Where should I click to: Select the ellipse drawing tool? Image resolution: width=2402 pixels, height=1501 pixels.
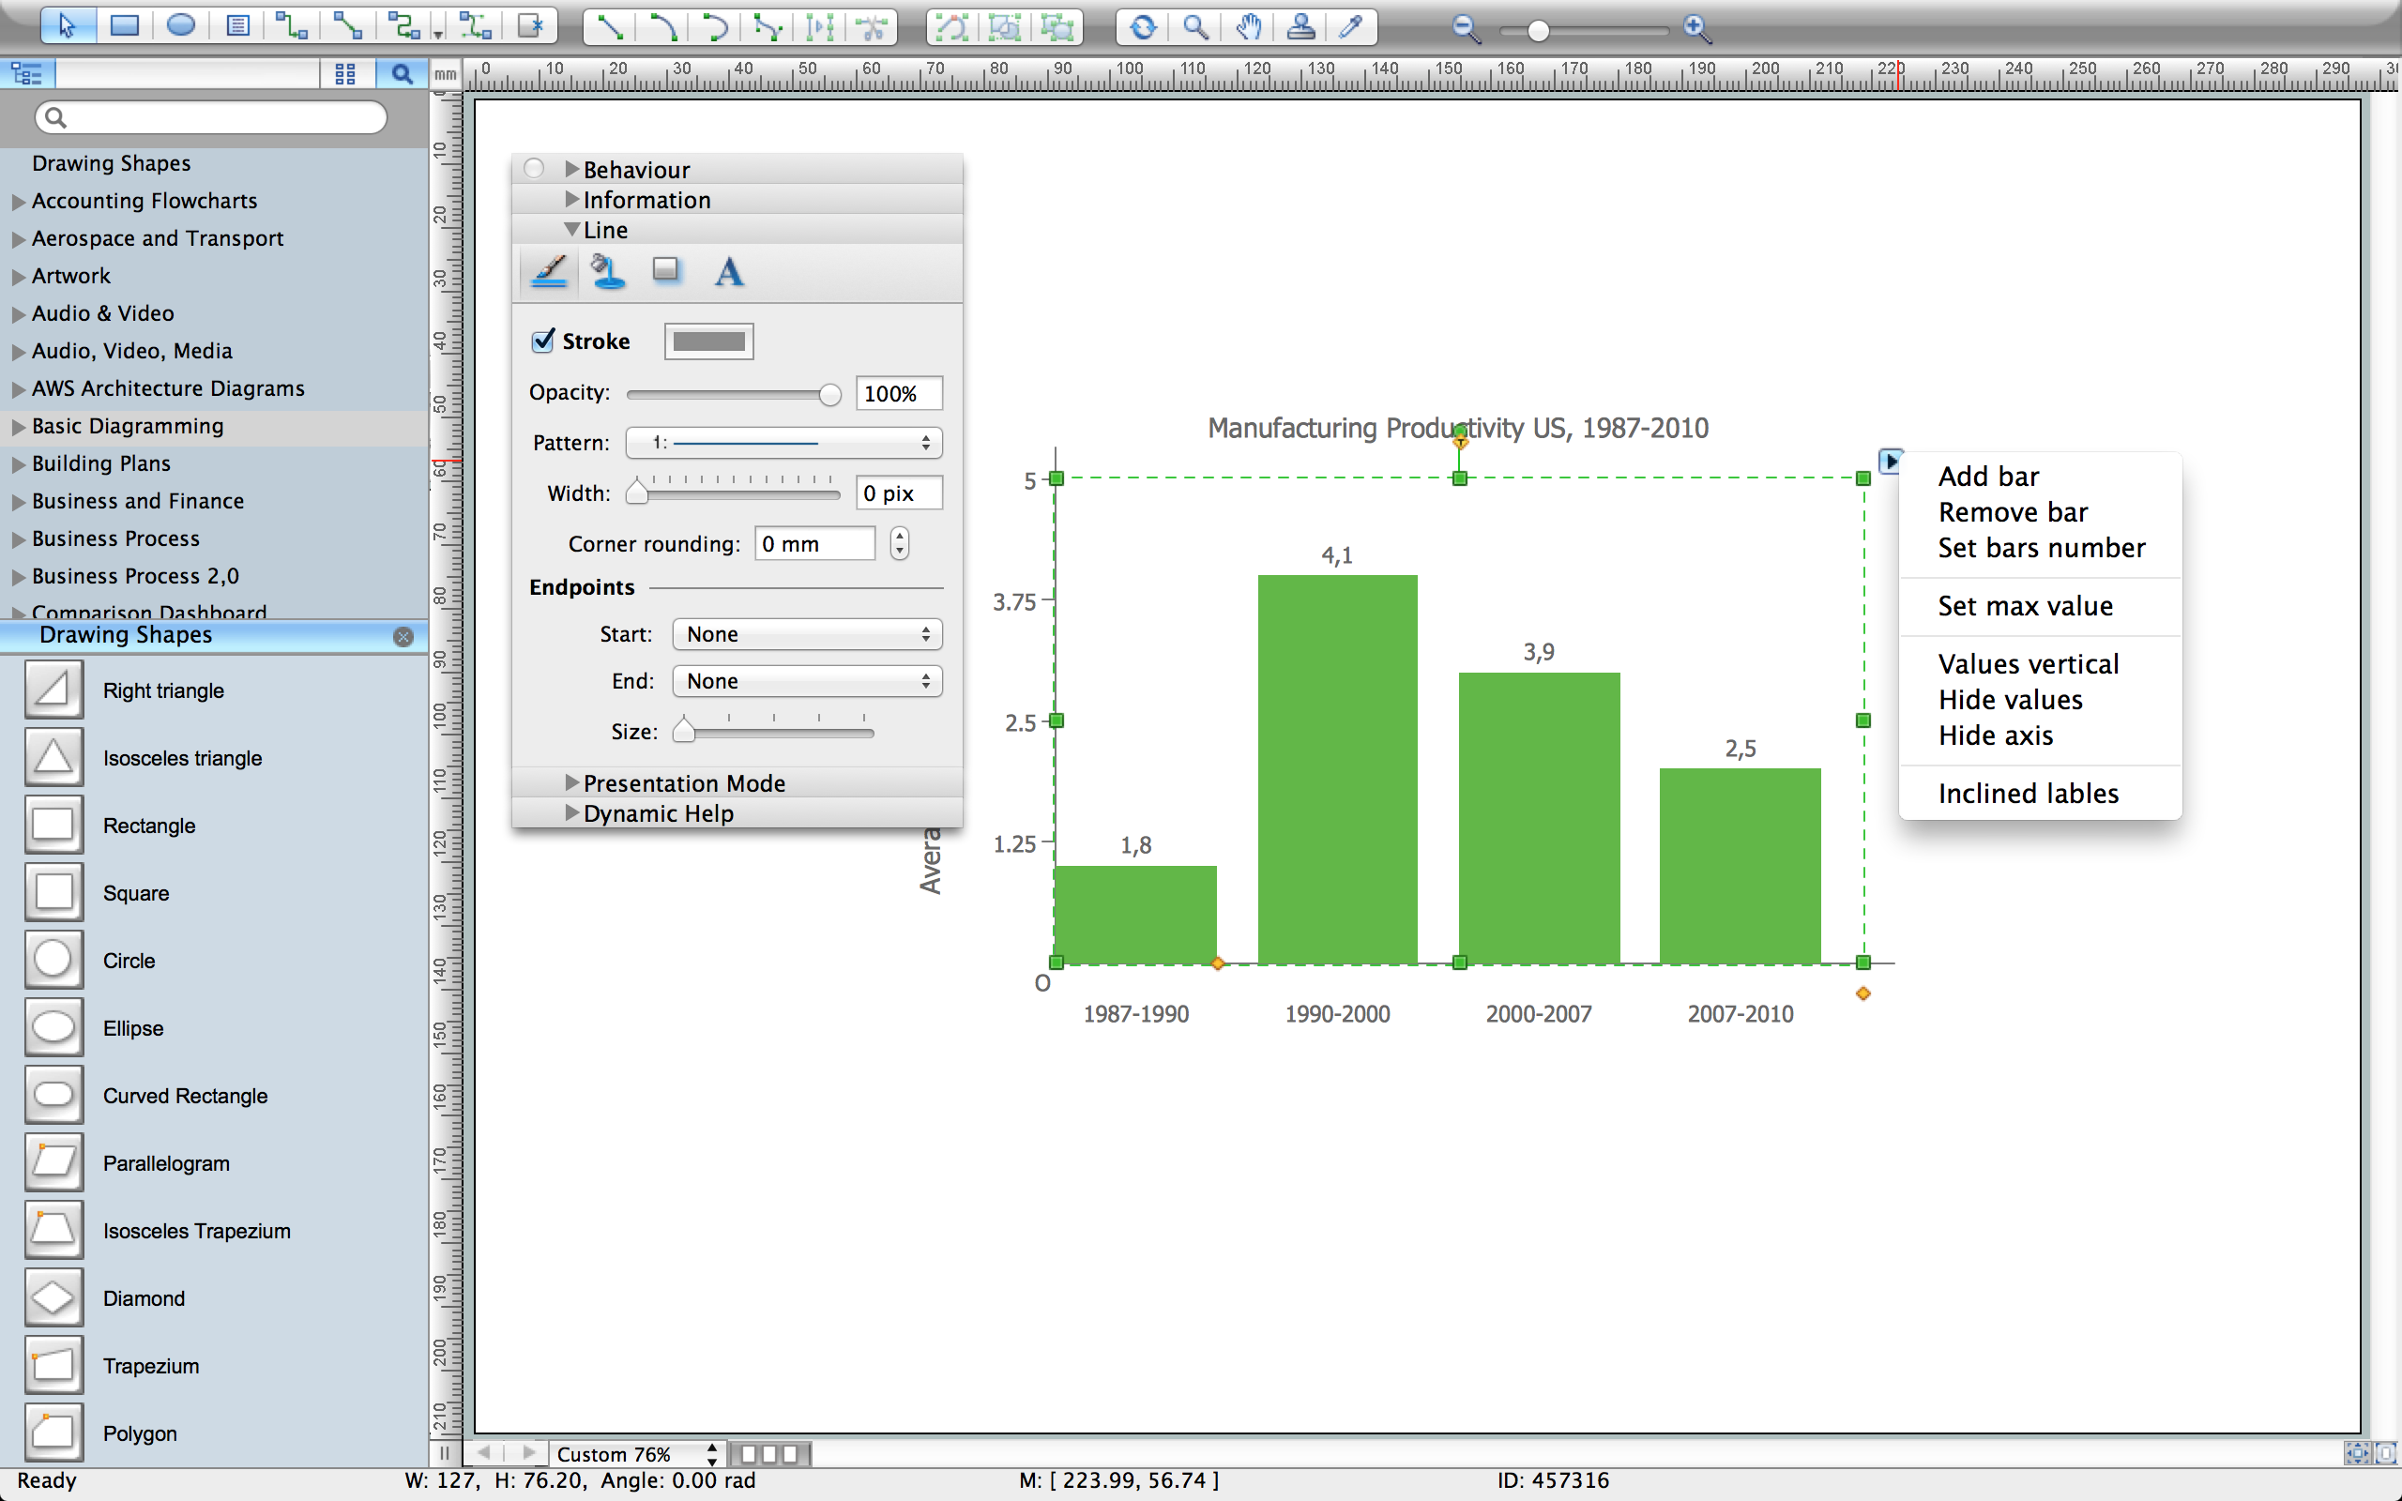[52, 1027]
